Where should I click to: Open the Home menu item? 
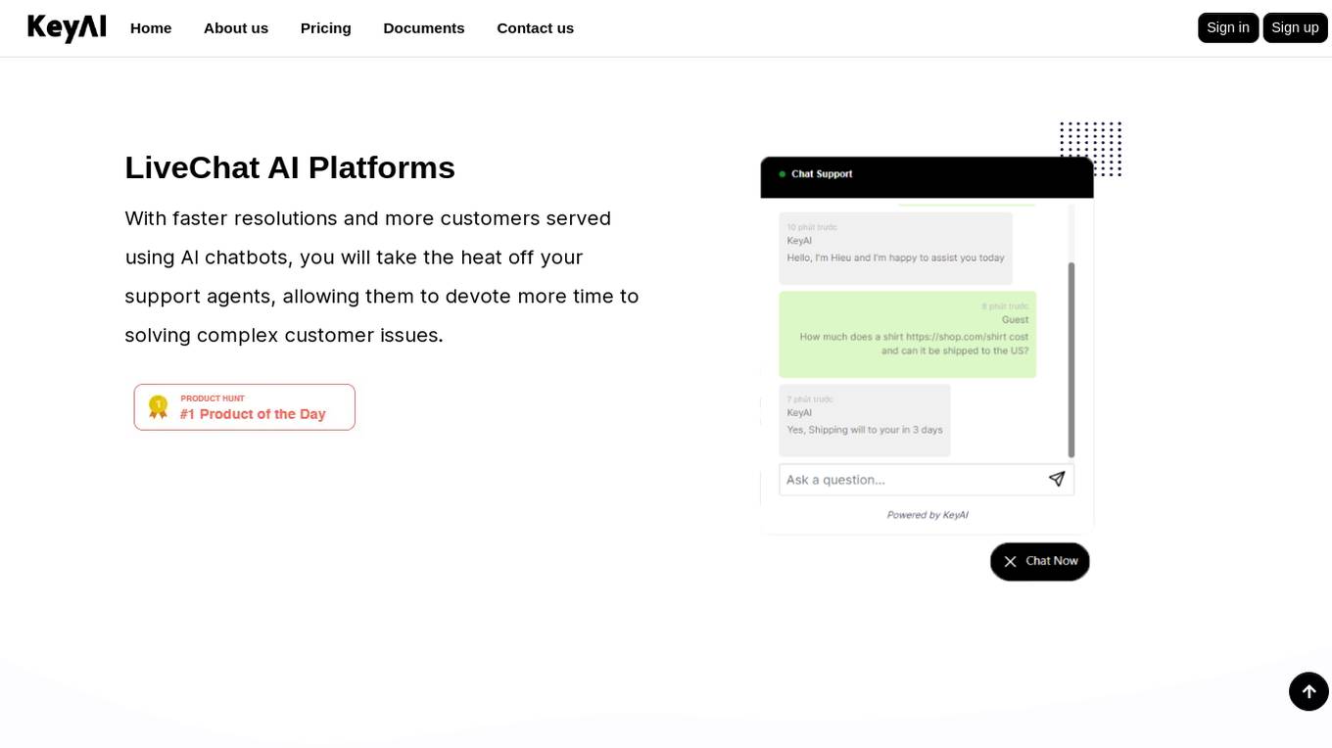[x=151, y=27]
